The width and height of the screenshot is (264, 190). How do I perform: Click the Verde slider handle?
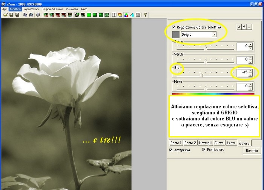click(206, 61)
